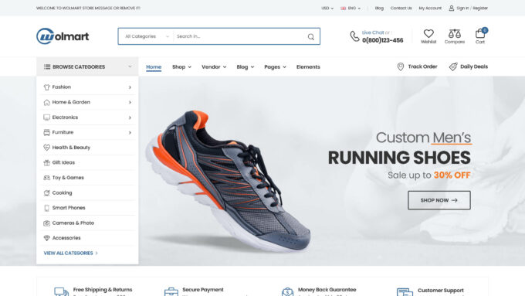The width and height of the screenshot is (525, 296).
Task: Open the Vendor menu
Action: [214, 67]
